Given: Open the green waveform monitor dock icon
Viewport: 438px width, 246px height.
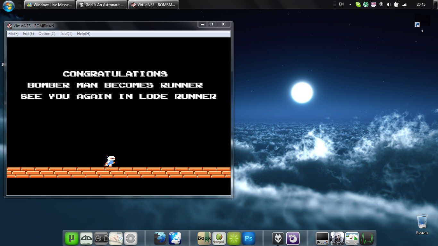Looking at the screenshot, I should click(367, 238).
